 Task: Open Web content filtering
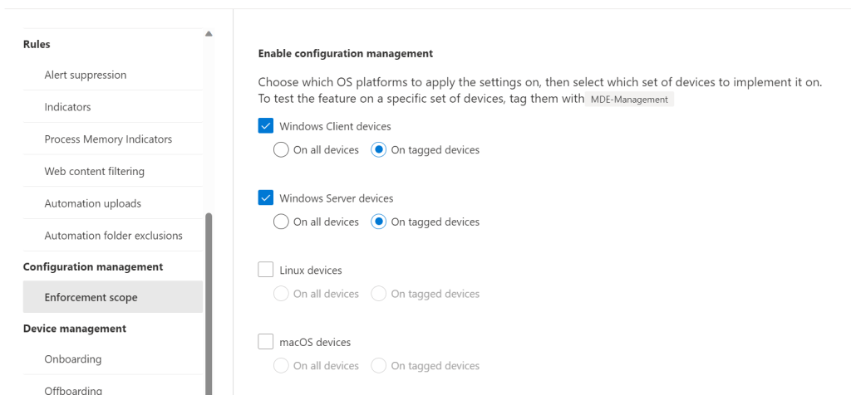pyautogui.click(x=95, y=171)
